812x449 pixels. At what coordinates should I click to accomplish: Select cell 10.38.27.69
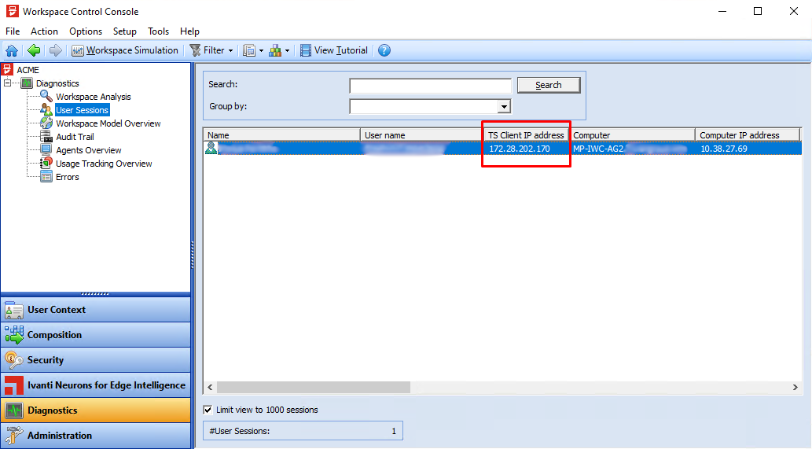point(724,149)
